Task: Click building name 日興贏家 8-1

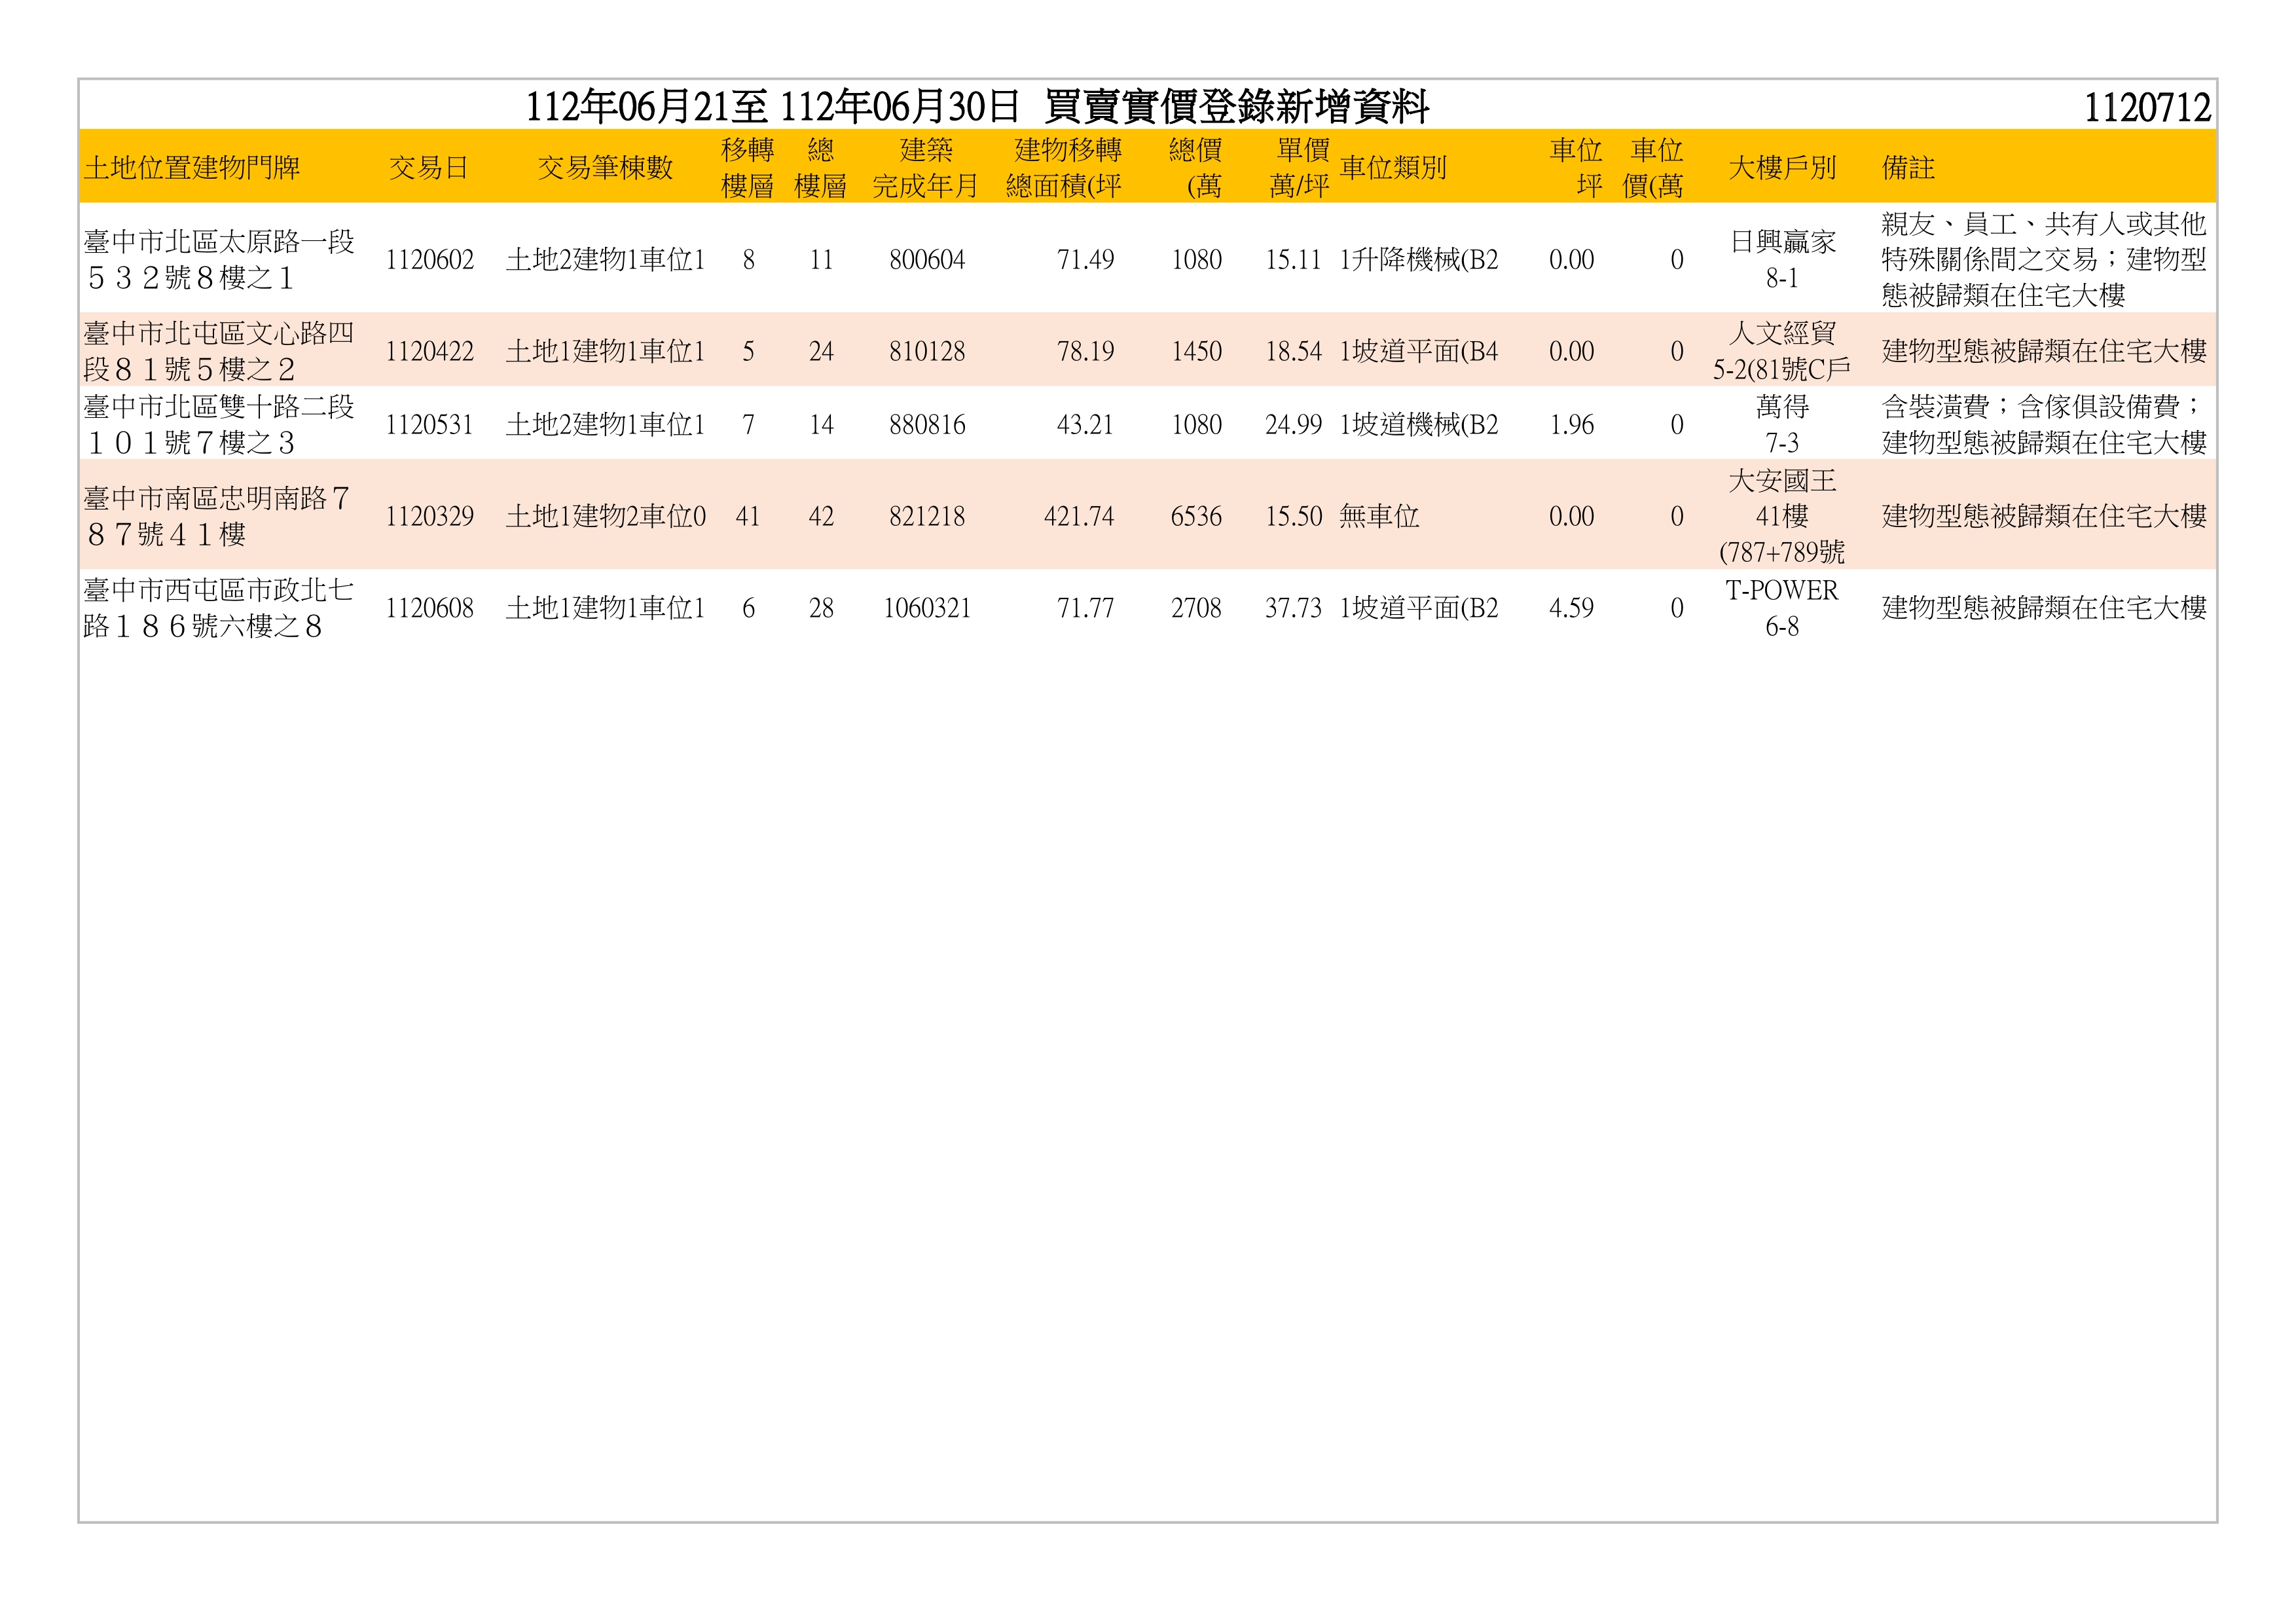Action: click(x=1782, y=259)
